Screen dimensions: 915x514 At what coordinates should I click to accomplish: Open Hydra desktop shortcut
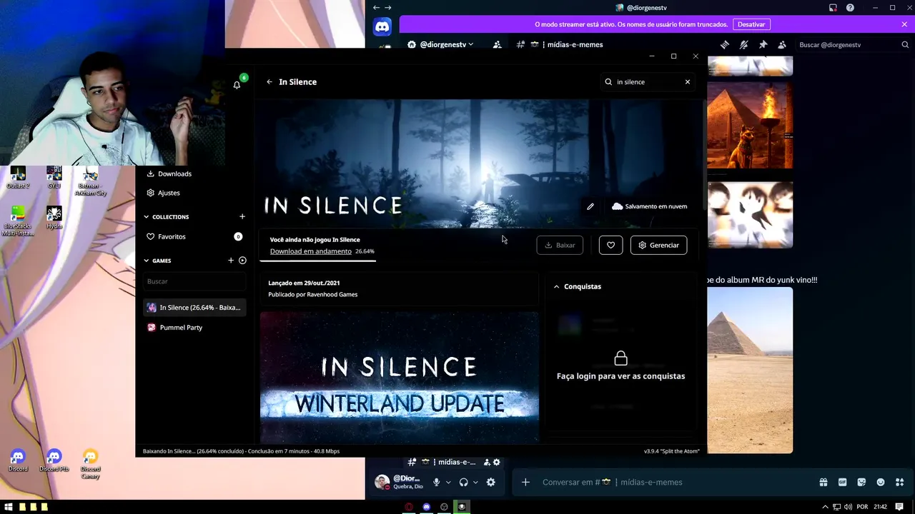tap(54, 218)
